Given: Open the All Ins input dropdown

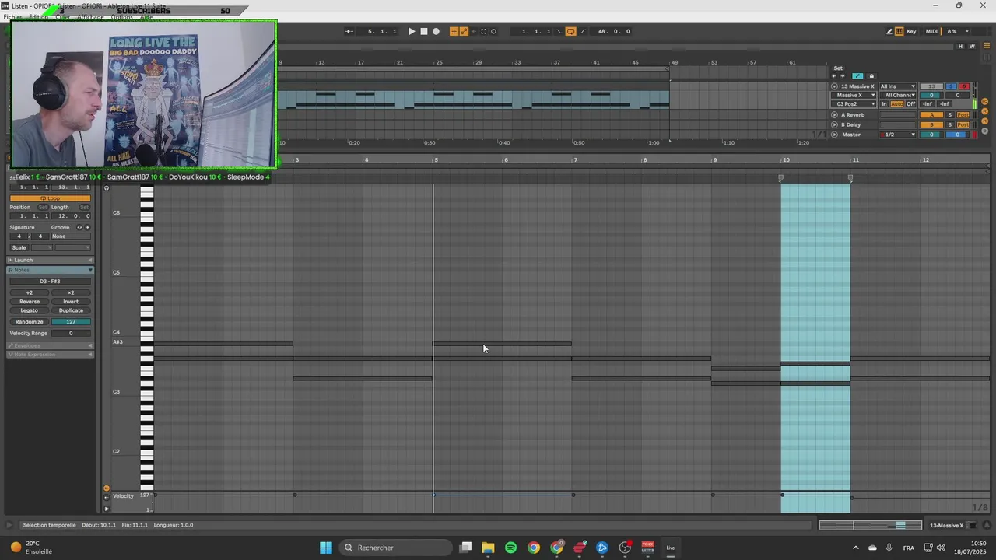Looking at the screenshot, I should click(x=898, y=86).
